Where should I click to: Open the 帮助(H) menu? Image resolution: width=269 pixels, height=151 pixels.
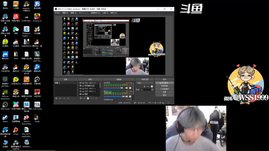click(x=114, y=13)
